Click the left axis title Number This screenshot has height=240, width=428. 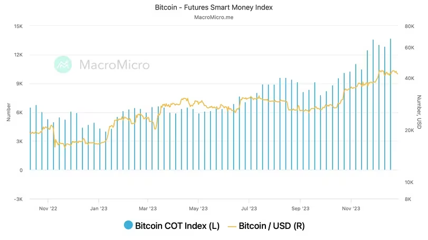click(8, 112)
